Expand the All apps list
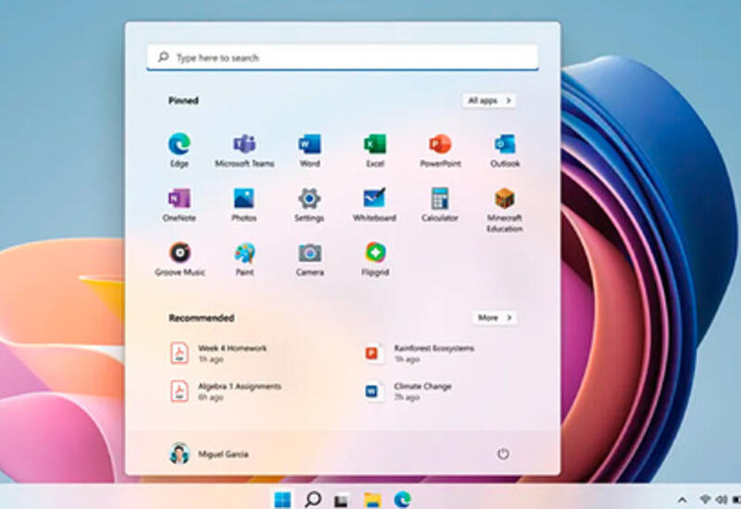The width and height of the screenshot is (741, 509). (489, 101)
